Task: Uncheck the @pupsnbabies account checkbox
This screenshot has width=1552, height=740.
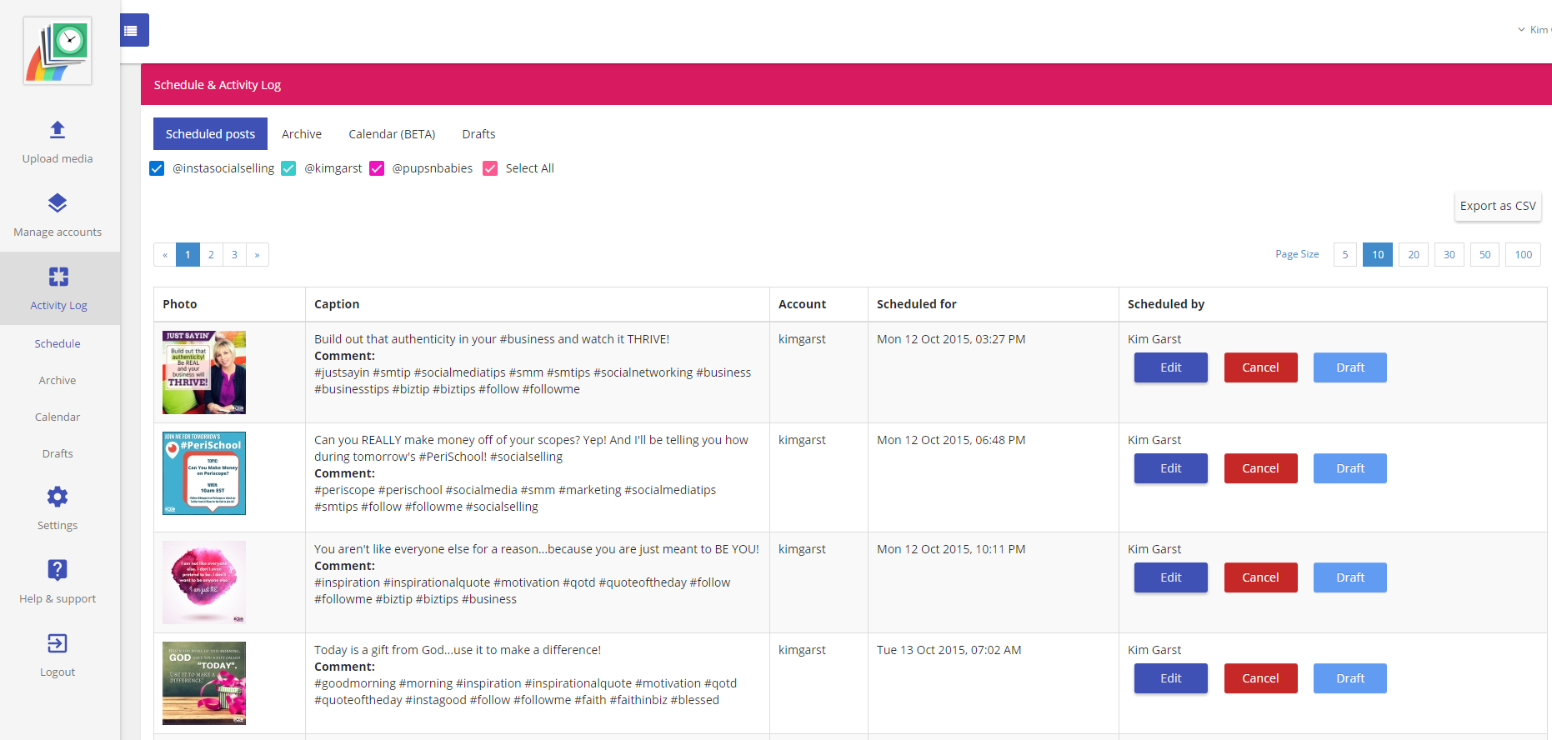Action: (377, 168)
